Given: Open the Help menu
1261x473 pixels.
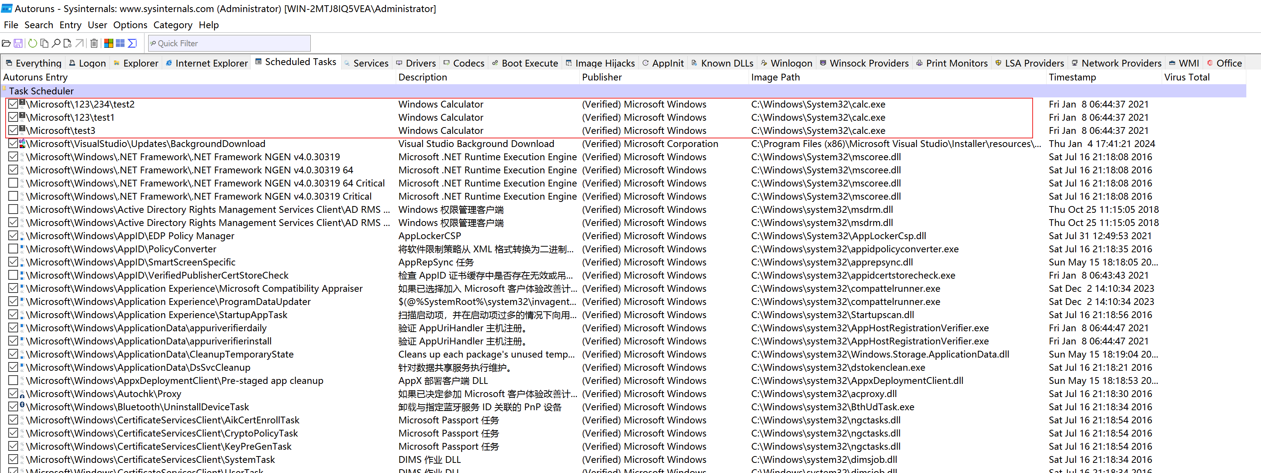Looking at the screenshot, I should pos(208,25).
